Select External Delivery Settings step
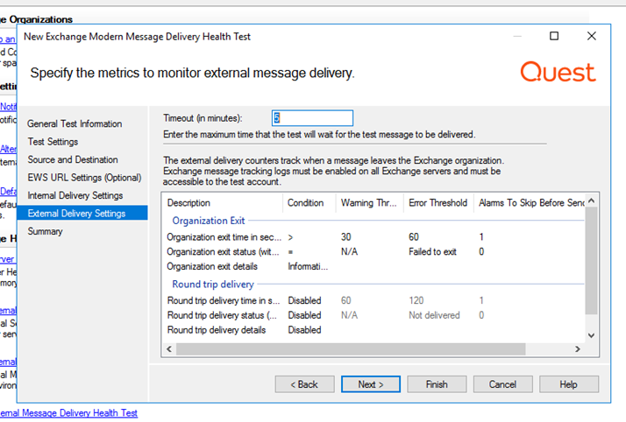Viewport: 626px width, 422px height. click(82, 214)
